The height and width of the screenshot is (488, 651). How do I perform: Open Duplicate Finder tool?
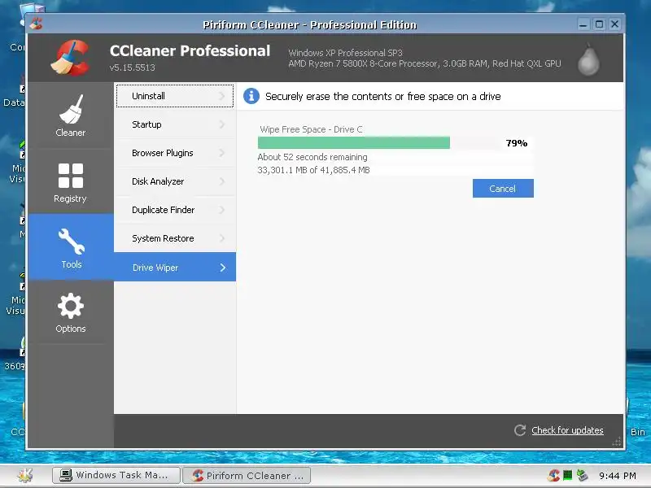(175, 210)
